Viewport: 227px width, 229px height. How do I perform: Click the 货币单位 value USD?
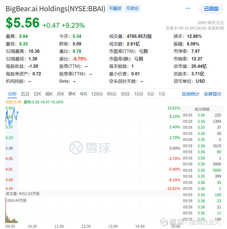pyautogui.click(x=200, y=81)
